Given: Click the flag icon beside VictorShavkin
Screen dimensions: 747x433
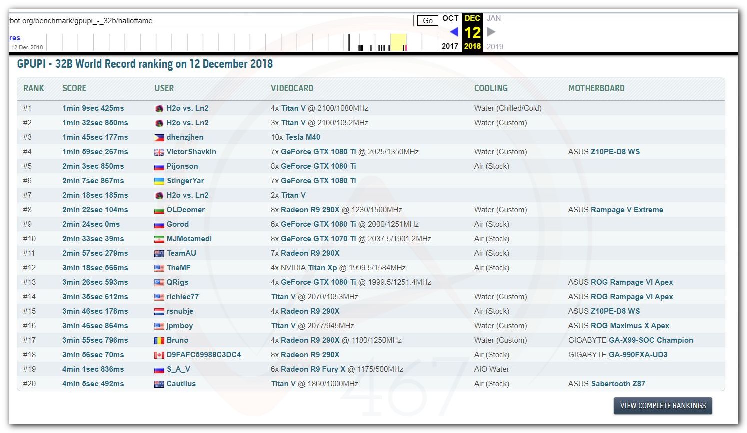Looking at the screenshot, I should pos(159,152).
